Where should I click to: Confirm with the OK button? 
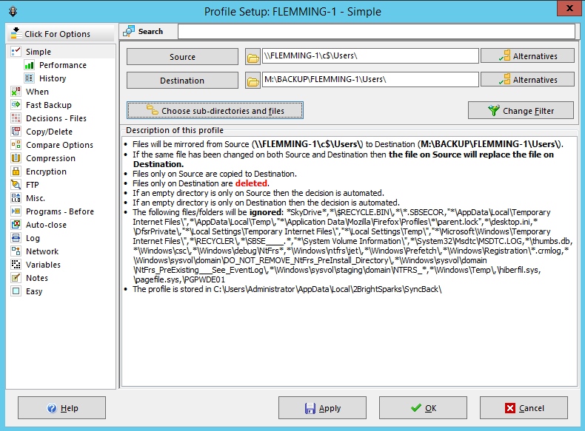point(423,408)
